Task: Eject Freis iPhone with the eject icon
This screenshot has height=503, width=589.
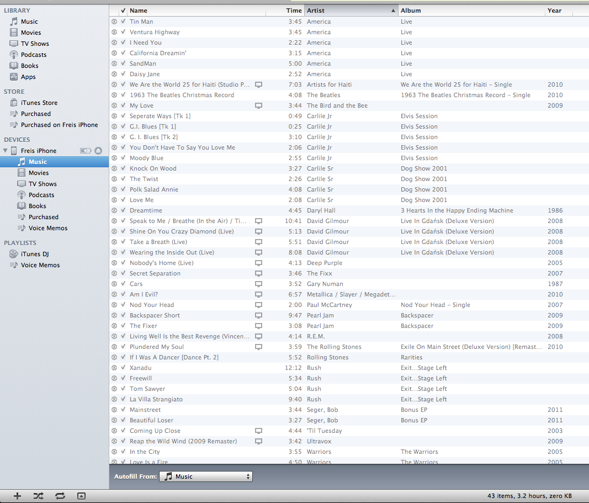Action: (x=98, y=151)
